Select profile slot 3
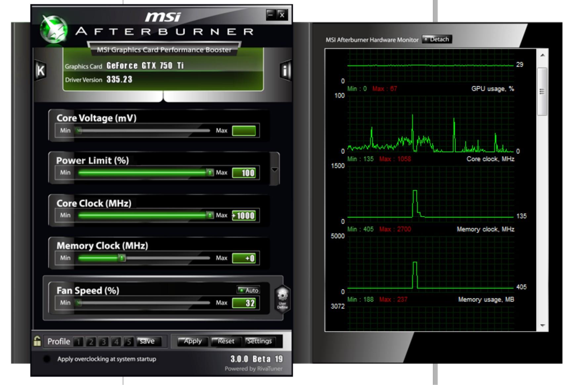The image size is (568, 385). tap(104, 342)
